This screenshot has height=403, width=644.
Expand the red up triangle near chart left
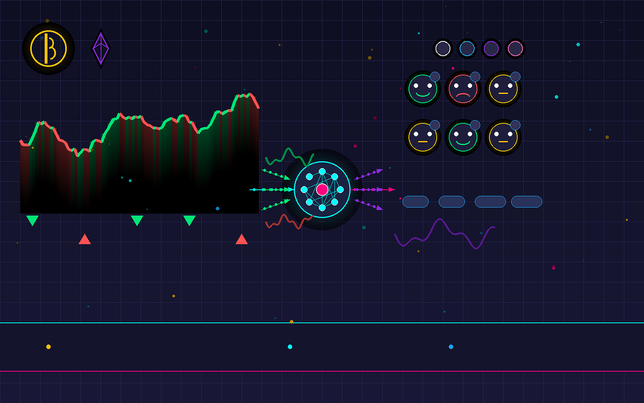(85, 239)
